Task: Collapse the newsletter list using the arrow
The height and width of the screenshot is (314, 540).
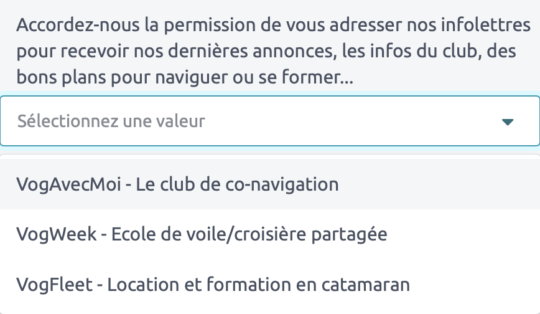Action: pos(508,121)
